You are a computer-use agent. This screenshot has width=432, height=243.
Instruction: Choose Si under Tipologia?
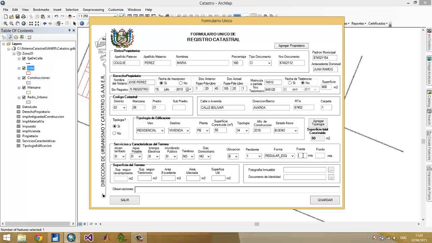114,126
